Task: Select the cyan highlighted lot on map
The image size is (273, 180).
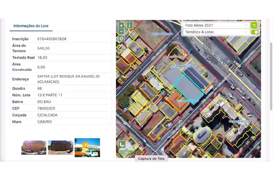Action: point(189,90)
